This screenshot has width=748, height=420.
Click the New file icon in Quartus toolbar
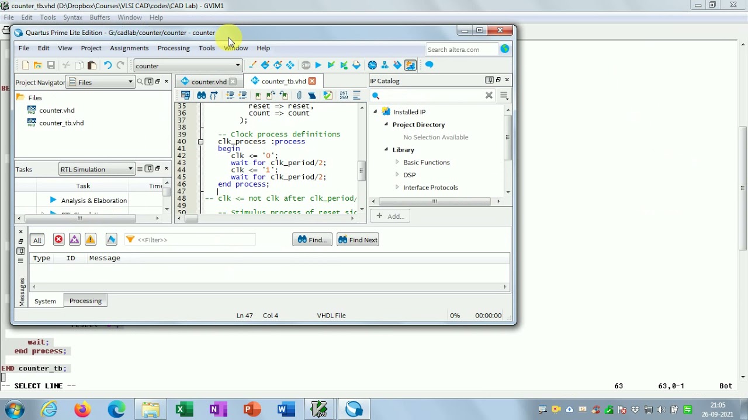[25, 65]
